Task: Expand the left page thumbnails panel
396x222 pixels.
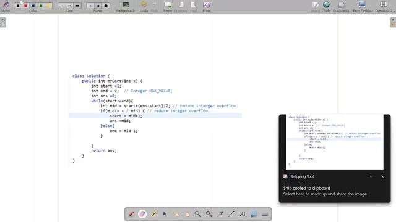Action: [x=3, y=22]
